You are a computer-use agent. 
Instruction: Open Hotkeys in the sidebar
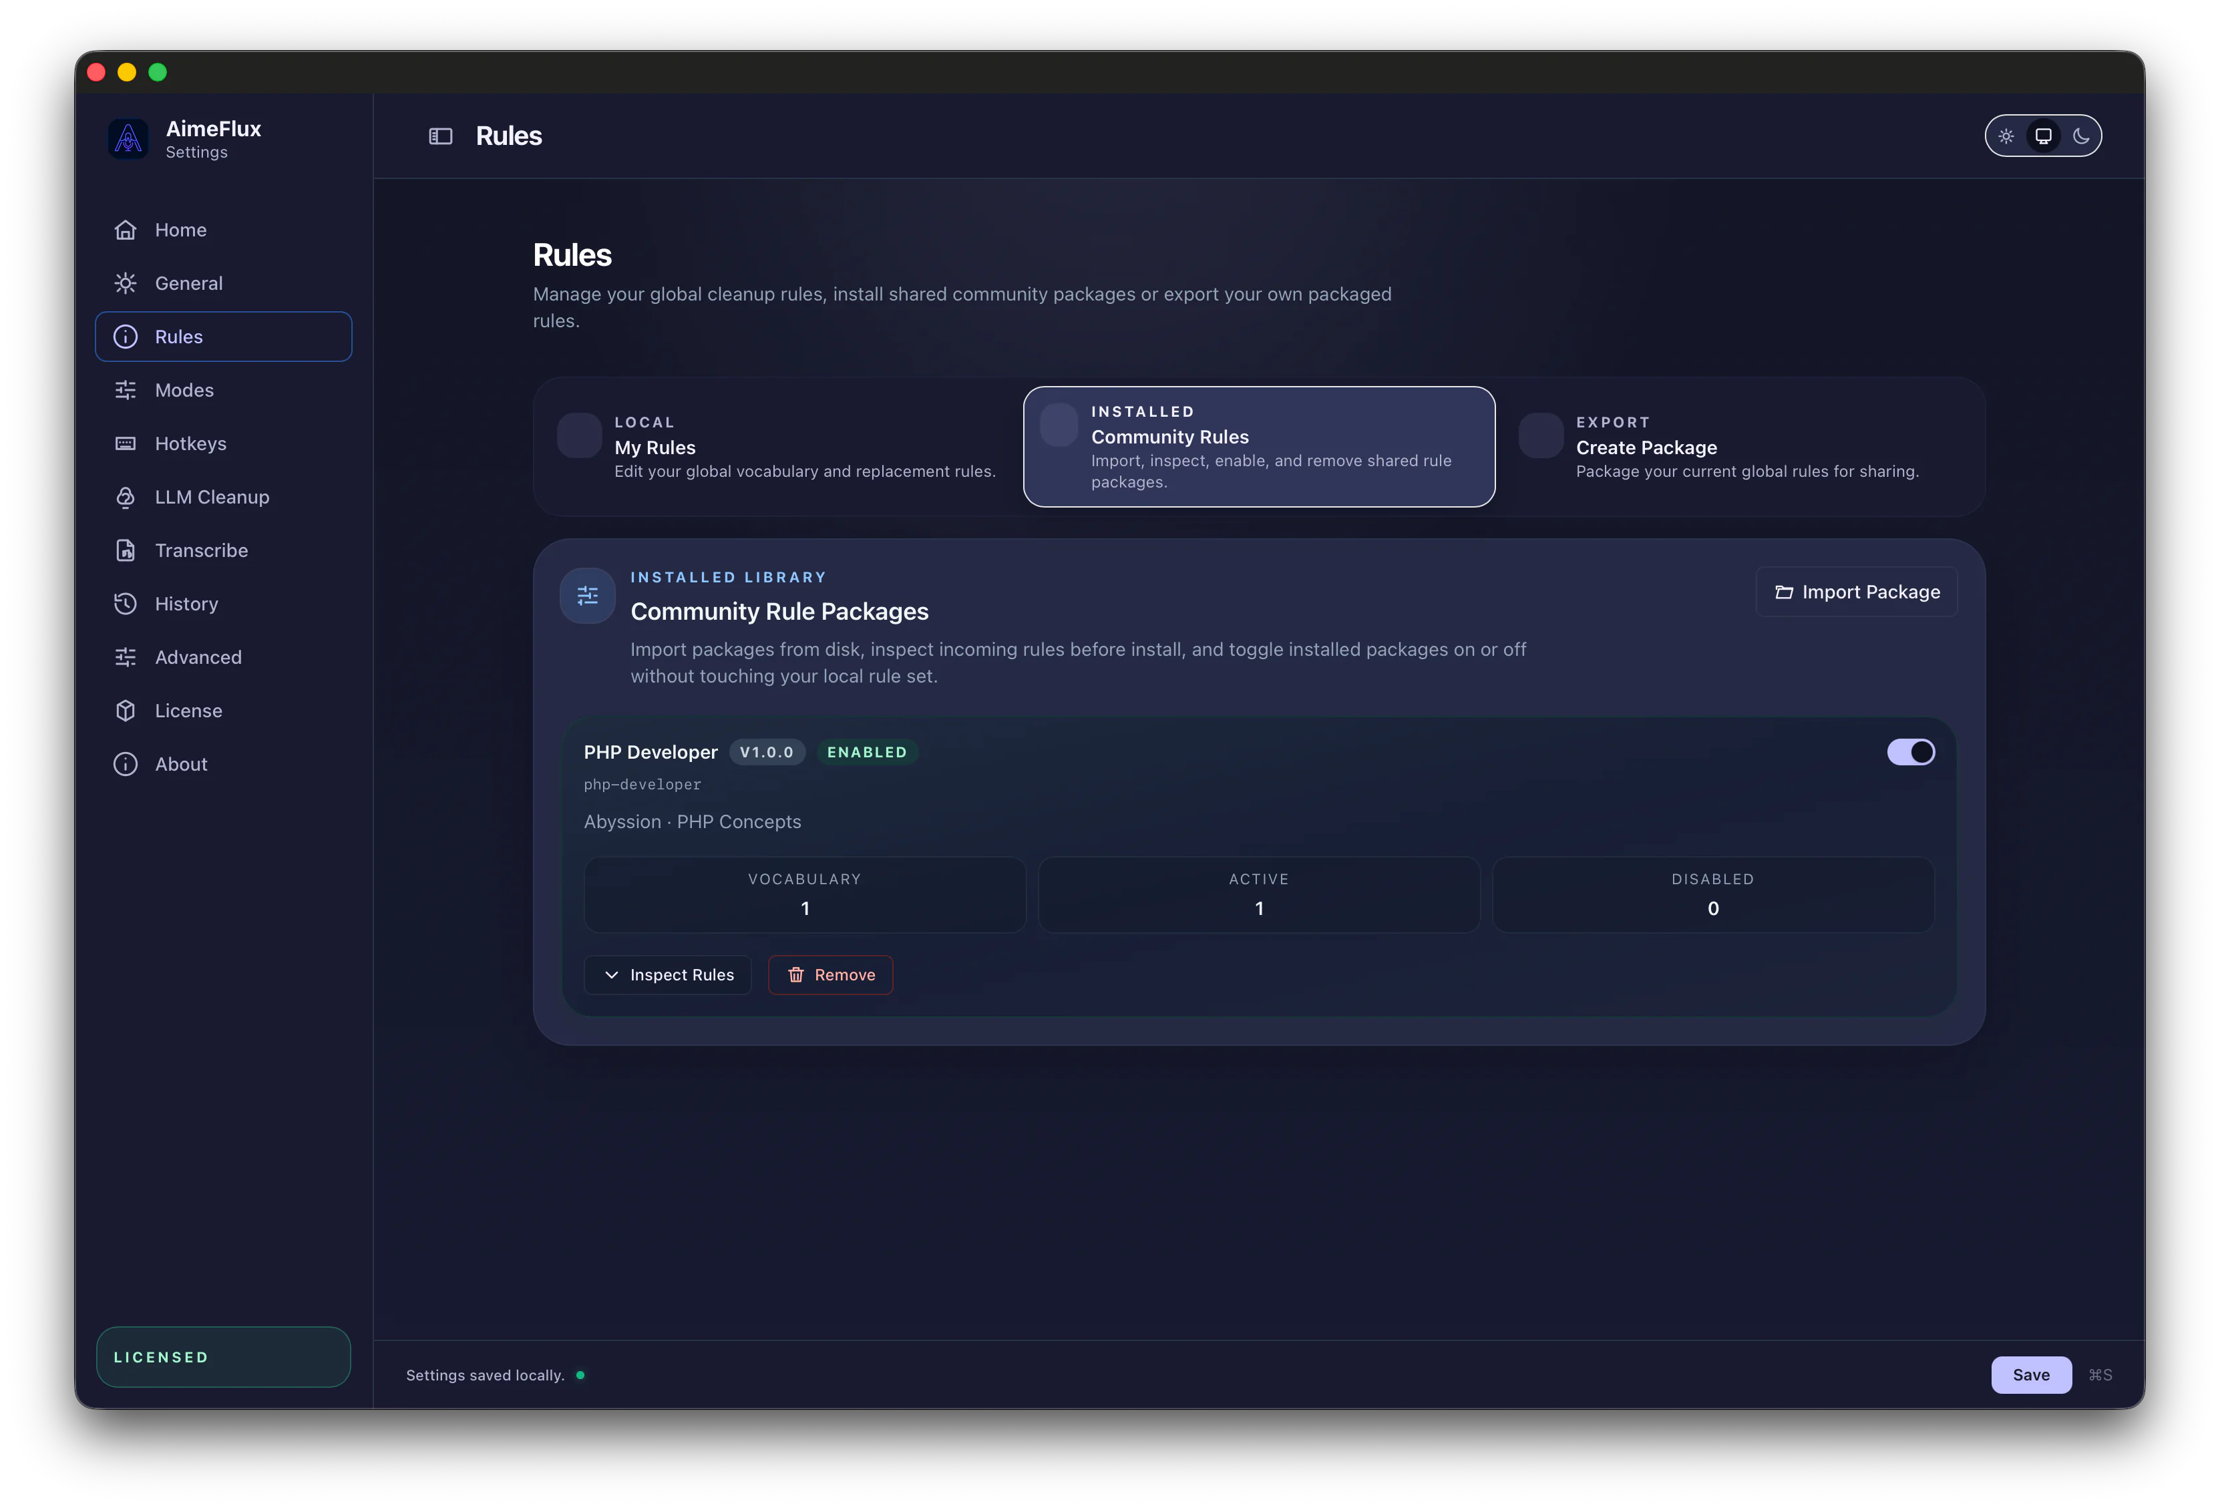[x=224, y=444]
